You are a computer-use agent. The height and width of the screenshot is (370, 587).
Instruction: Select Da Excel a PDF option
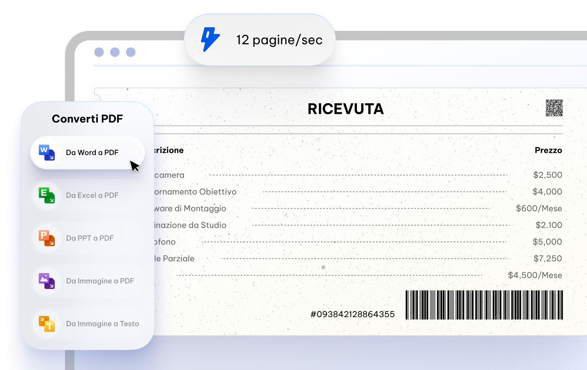(x=88, y=195)
